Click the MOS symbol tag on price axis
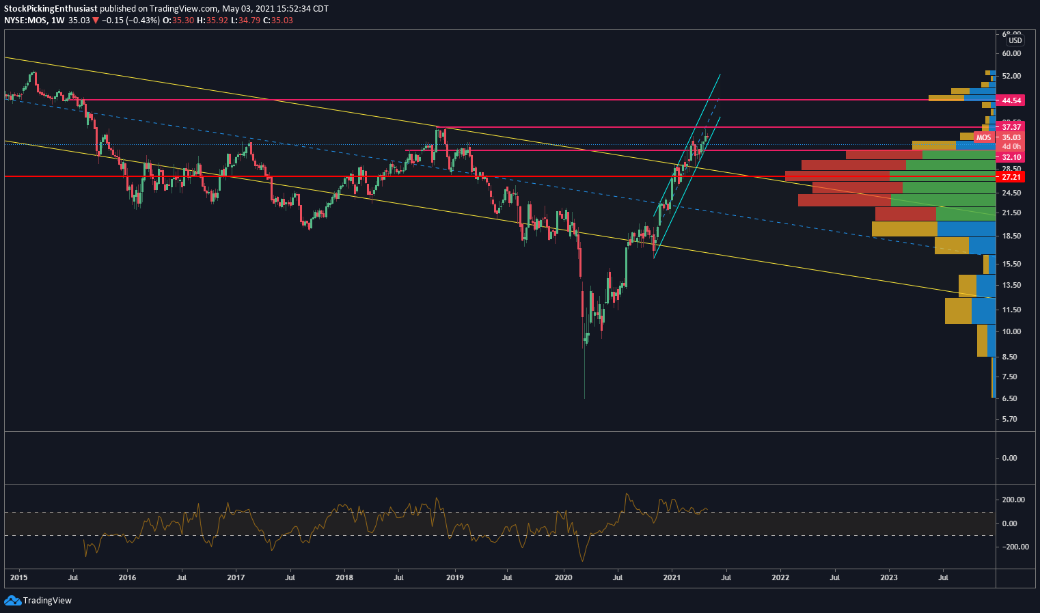 pyautogui.click(x=983, y=137)
